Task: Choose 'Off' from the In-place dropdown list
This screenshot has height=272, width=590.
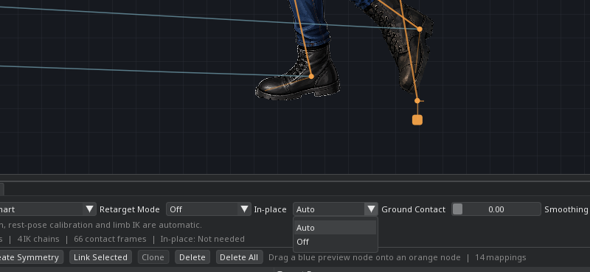Action: coord(336,242)
